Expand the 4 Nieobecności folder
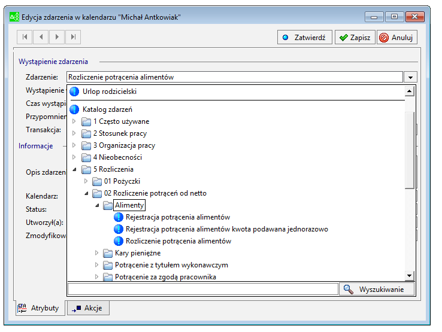This screenshot has width=442, height=332. click(x=74, y=157)
